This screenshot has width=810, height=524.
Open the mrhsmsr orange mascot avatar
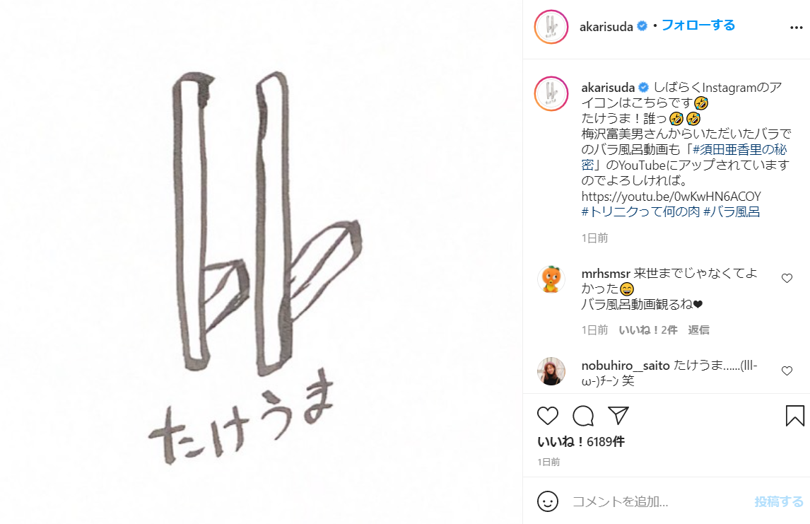point(551,279)
